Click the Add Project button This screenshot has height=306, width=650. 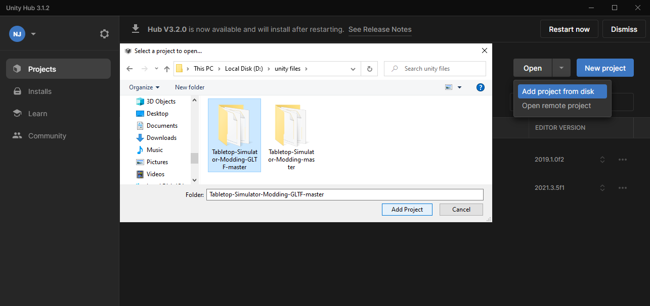tap(407, 209)
